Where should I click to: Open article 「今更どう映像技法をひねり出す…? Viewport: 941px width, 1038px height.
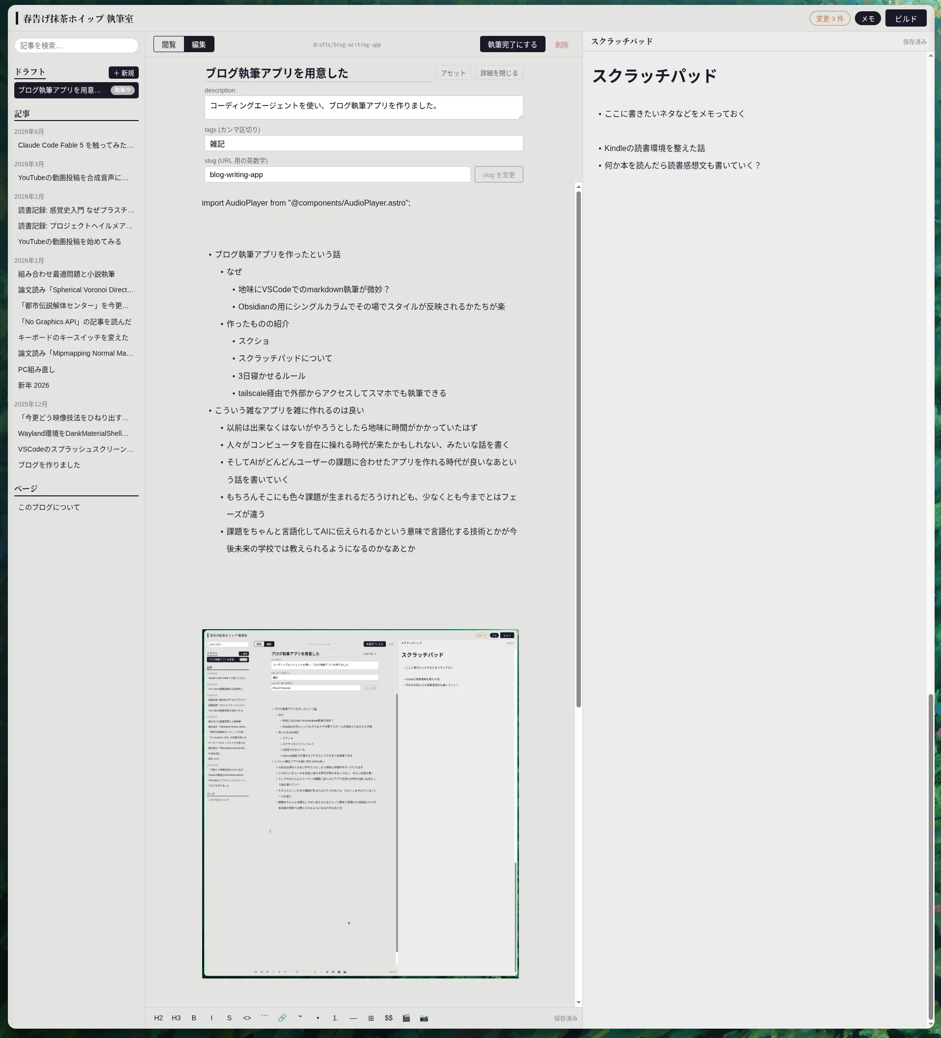click(x=76, y=418)
